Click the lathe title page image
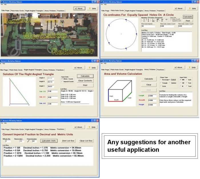The image size is (200, 179). pyautogui.click(x=49, y=34)
